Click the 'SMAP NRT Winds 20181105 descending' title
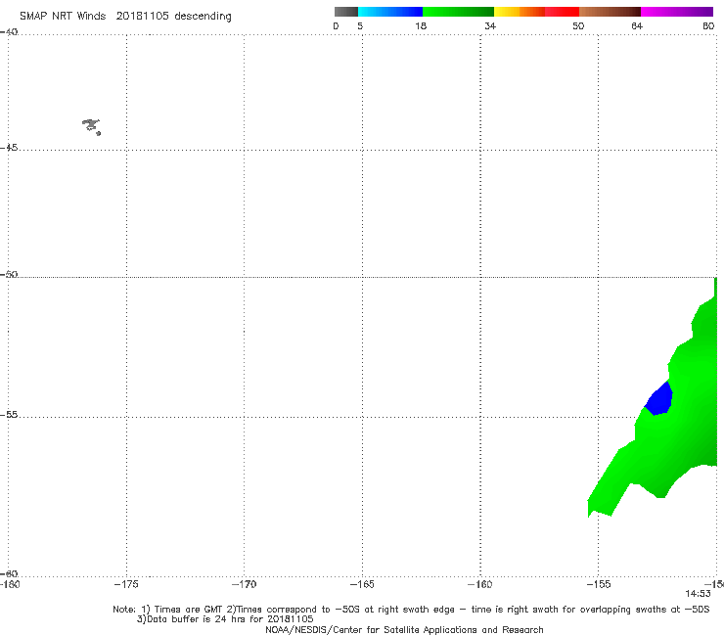The width and height of the screenshot is (724, 636). point(125,17)
